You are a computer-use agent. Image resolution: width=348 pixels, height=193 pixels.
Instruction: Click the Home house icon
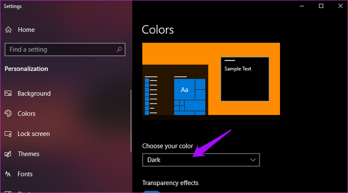[8, 30]
